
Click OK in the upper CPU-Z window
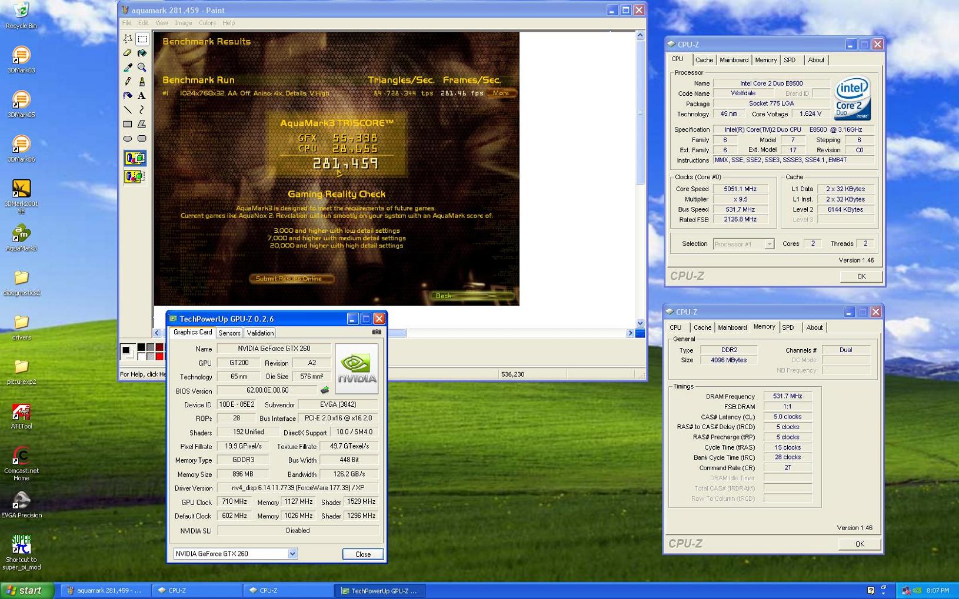[861, 276]
